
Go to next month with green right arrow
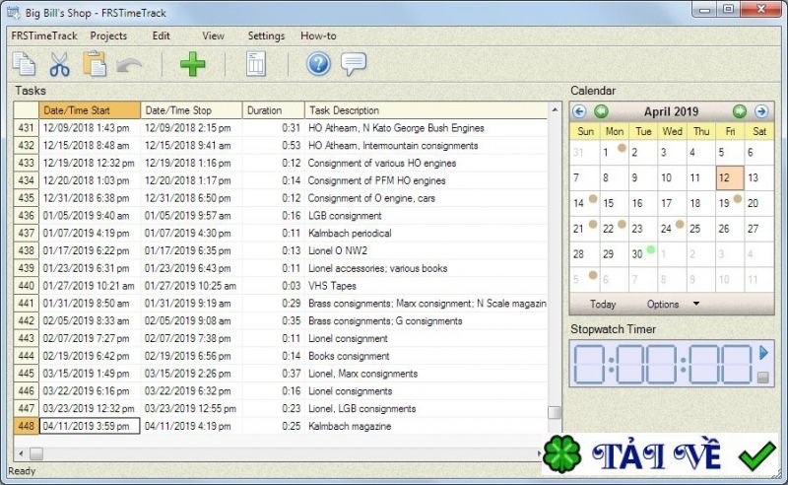[740, 111]
